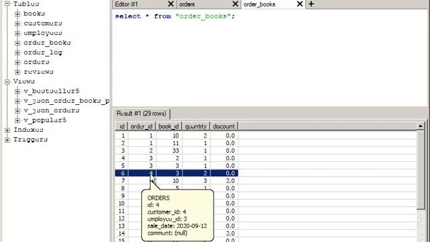Select the Indexes node label
Viewport: 430px width, 242px height.
click(x=28, y=130)
